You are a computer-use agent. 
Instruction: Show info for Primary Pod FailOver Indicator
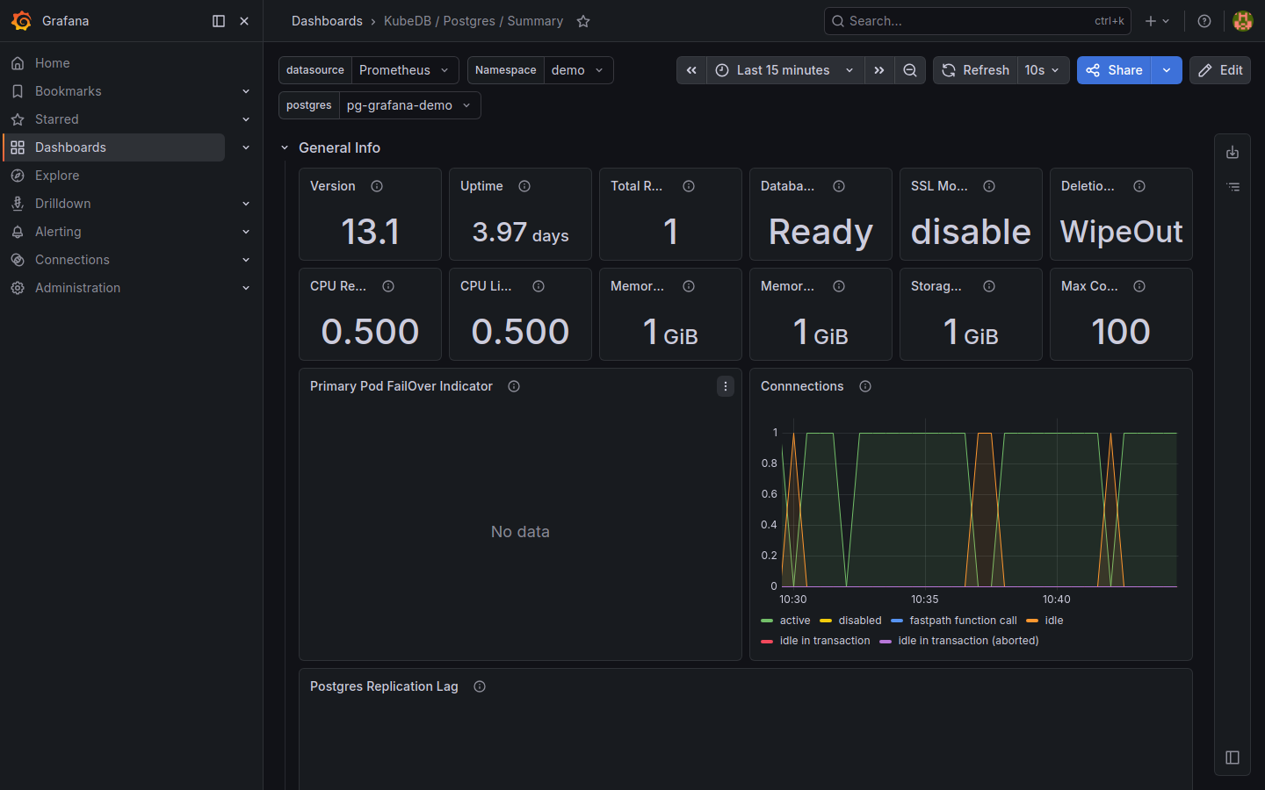tap(514, 386)
